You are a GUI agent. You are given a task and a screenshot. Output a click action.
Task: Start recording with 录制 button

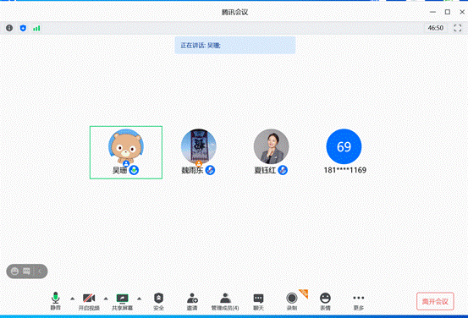[292, 302]
